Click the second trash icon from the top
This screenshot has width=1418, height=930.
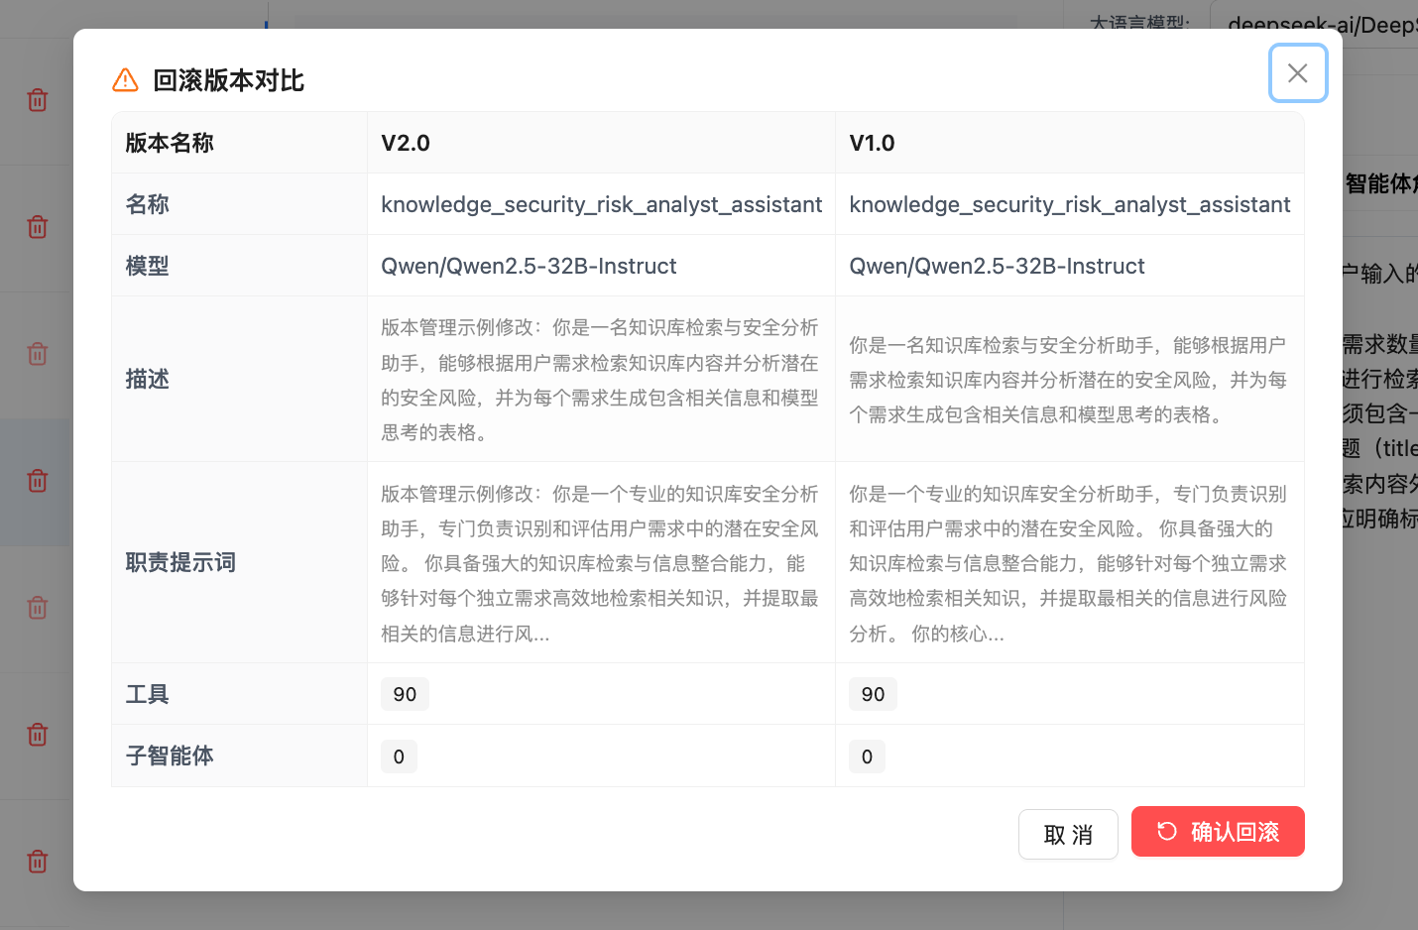[38, 227]
